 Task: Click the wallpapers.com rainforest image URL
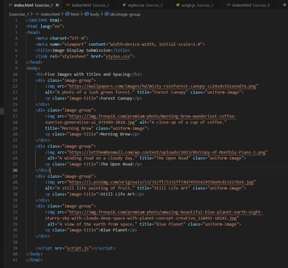pyautogui.click(x=163, y=86)
